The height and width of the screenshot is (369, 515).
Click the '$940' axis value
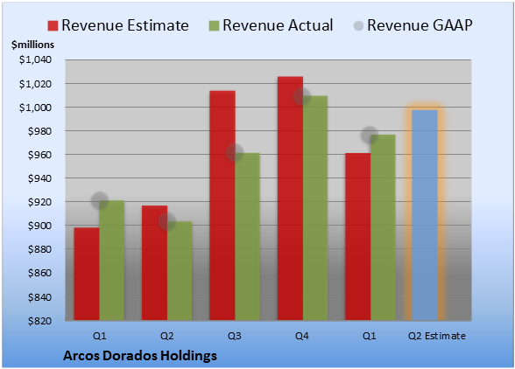pos(39,178)
